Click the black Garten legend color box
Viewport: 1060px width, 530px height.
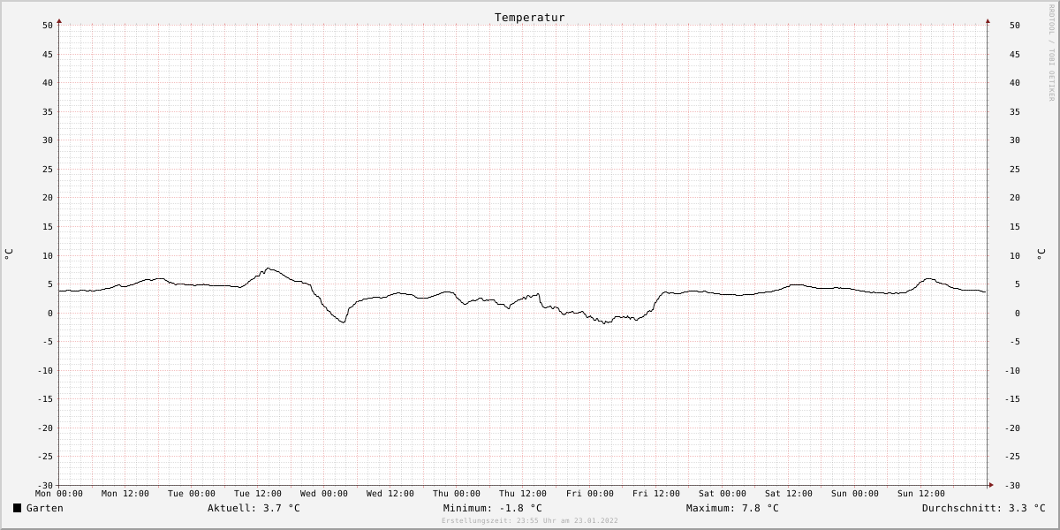pyautogui.click(x=17, y=508)
